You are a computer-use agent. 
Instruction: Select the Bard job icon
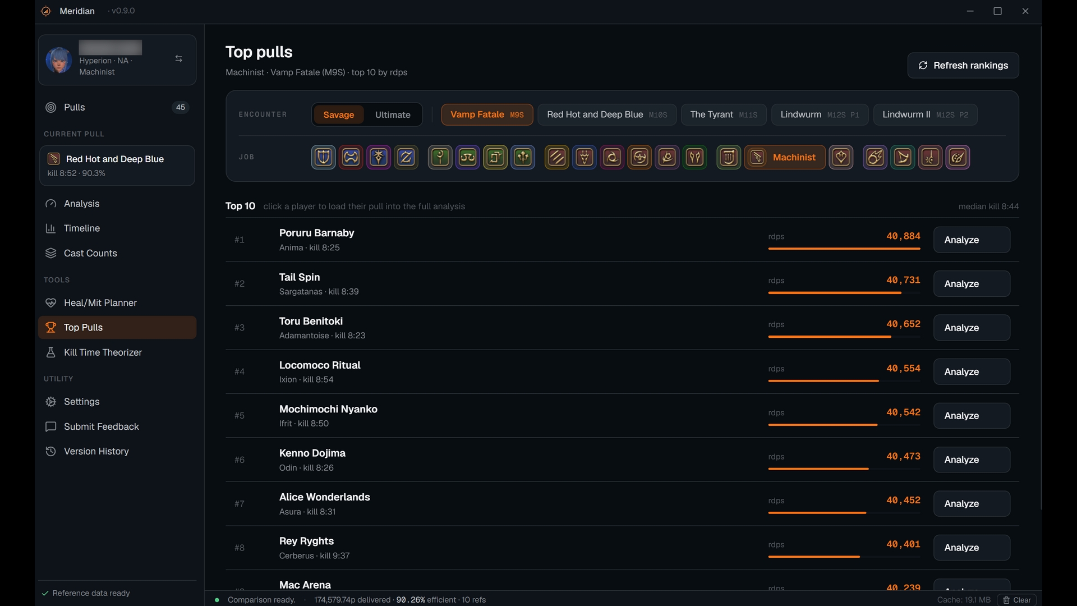pos(729,157)
